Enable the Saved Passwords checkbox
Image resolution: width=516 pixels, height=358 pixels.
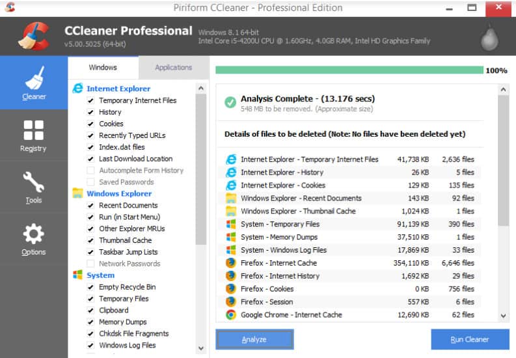[x=91, y=182]
